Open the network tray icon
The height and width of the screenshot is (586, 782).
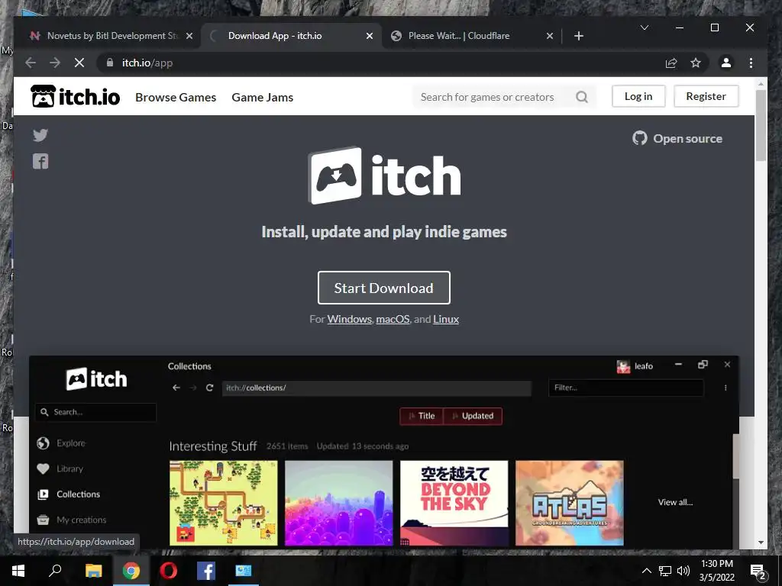(x=665, y=571)
